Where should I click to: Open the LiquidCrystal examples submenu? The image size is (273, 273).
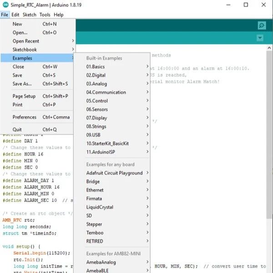tap(112, 207)
